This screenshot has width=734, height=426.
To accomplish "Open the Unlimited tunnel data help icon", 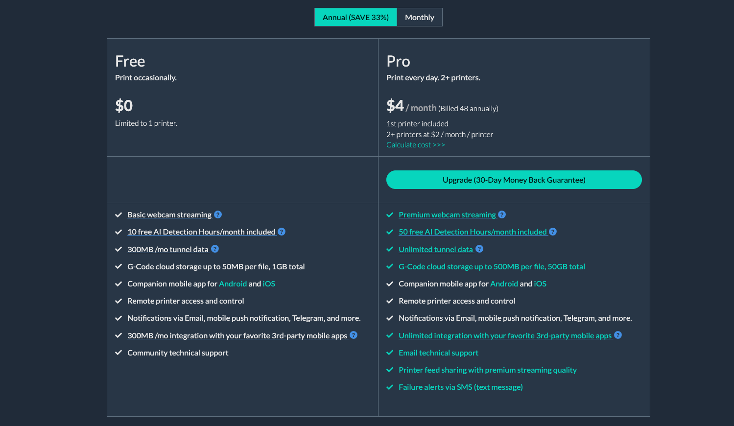I will point(480,249).
